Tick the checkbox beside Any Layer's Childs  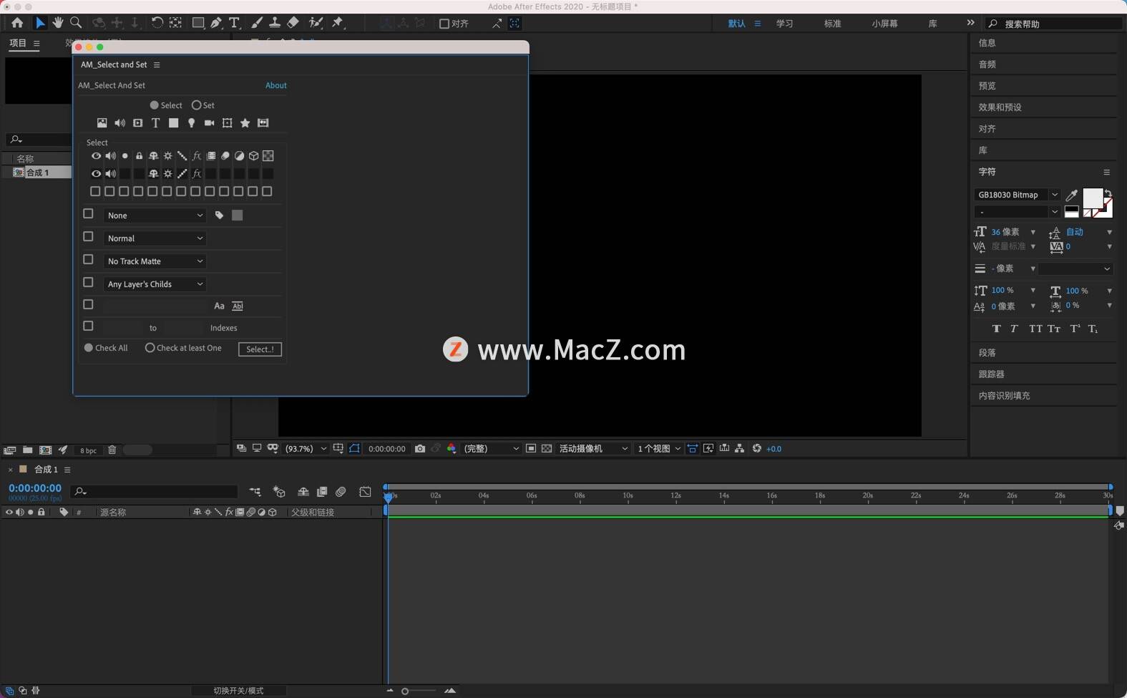88,282
